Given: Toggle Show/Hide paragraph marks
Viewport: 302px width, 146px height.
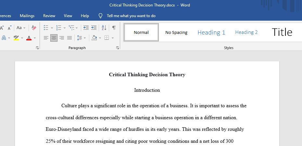Looking at the screenshot, I should [114, 28].
